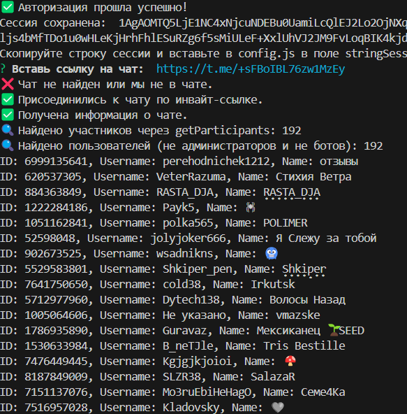Click the name Irkutsk
This screenshot has height=414, width=407.
273,285
